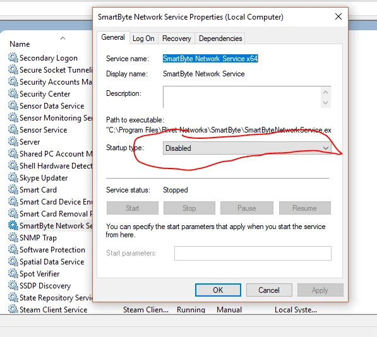The image size is (377, 337).
Task: Select the Secondary Logon service gear icon
Action: tap(13, 57)
